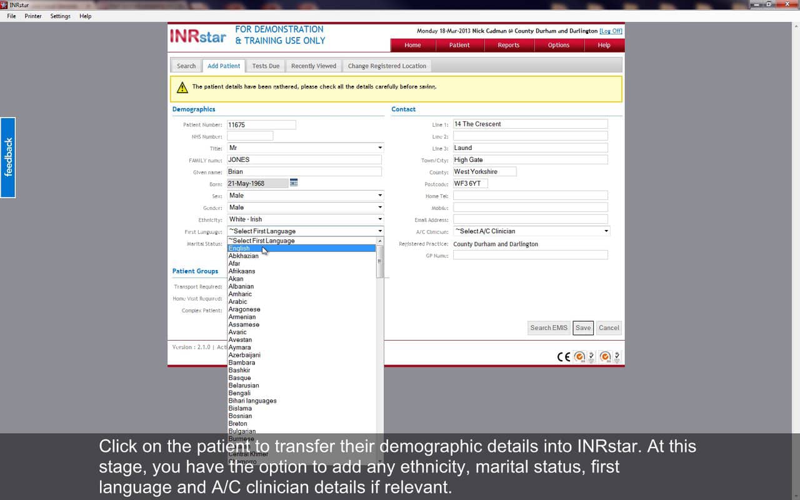800x500 pixels.
Task: Open the Printer menu
Action: [x=33, y=16]
